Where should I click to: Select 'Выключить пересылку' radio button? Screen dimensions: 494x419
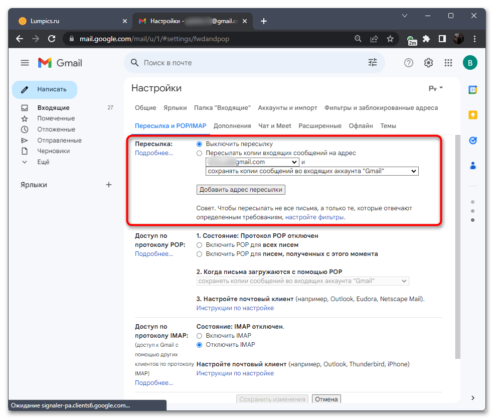(x=200, y=144)
